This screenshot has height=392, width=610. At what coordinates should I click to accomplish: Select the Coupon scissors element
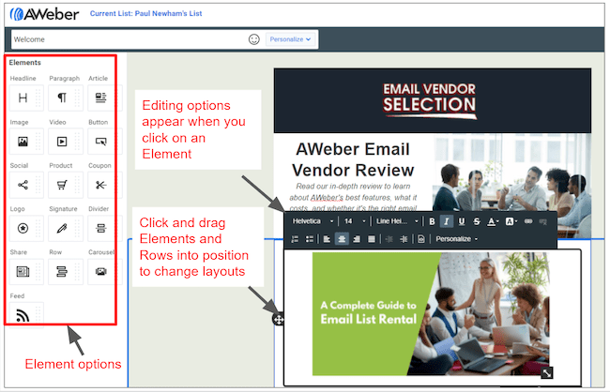tap(101, 185)
